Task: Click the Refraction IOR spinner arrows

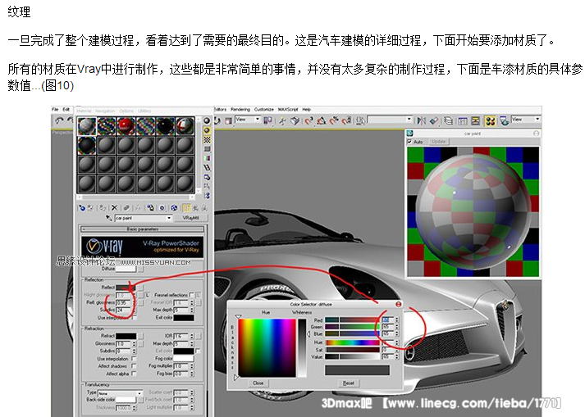Action: point(192,336)
